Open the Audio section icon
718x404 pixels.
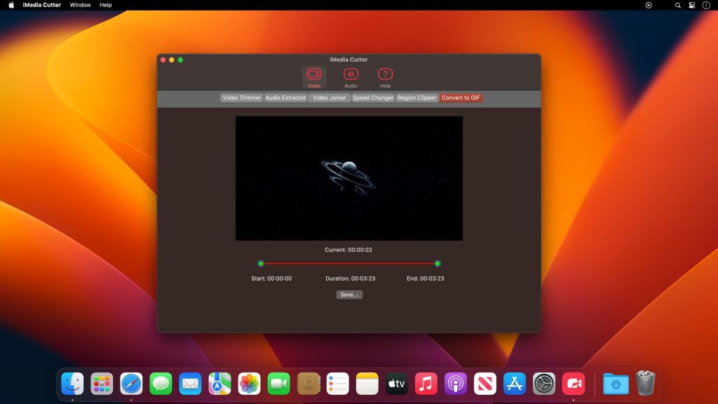[x=349, y=76]
